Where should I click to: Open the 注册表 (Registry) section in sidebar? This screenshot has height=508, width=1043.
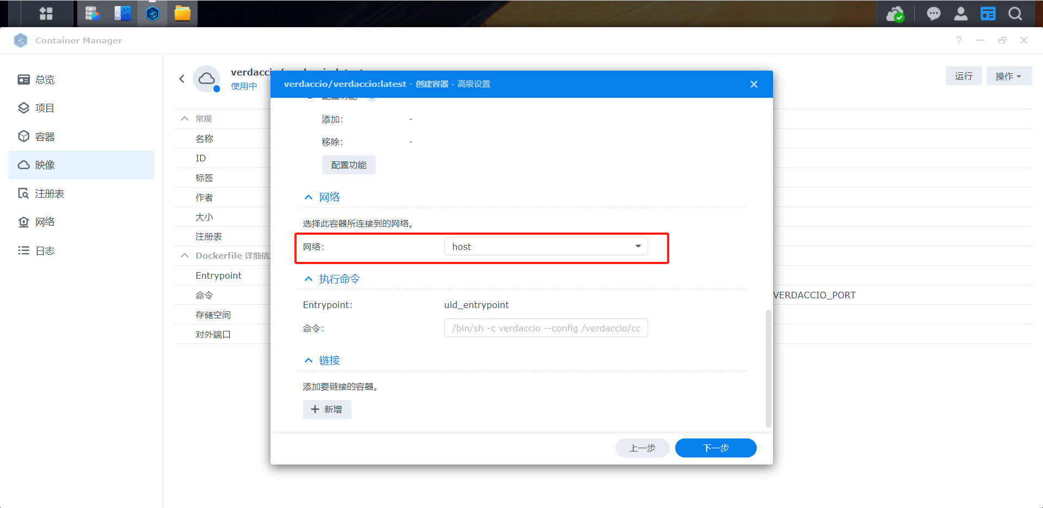tap(49, 193)
